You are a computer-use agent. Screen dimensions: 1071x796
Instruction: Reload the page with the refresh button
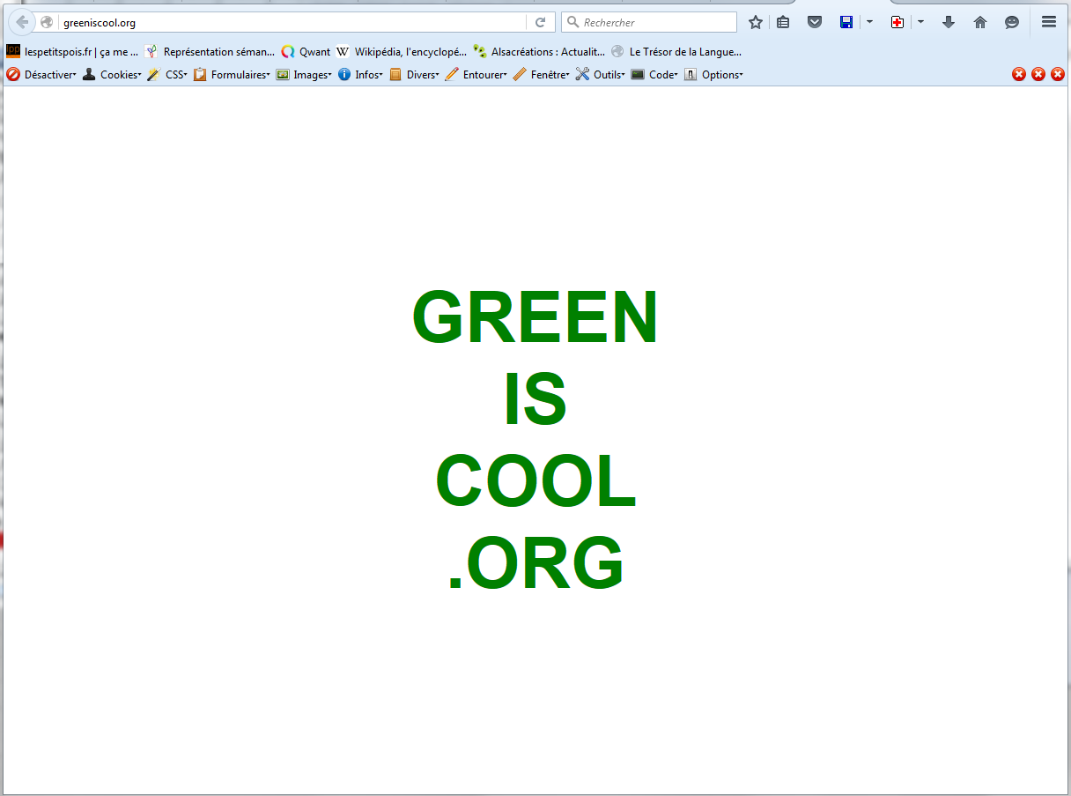(541, 22)
